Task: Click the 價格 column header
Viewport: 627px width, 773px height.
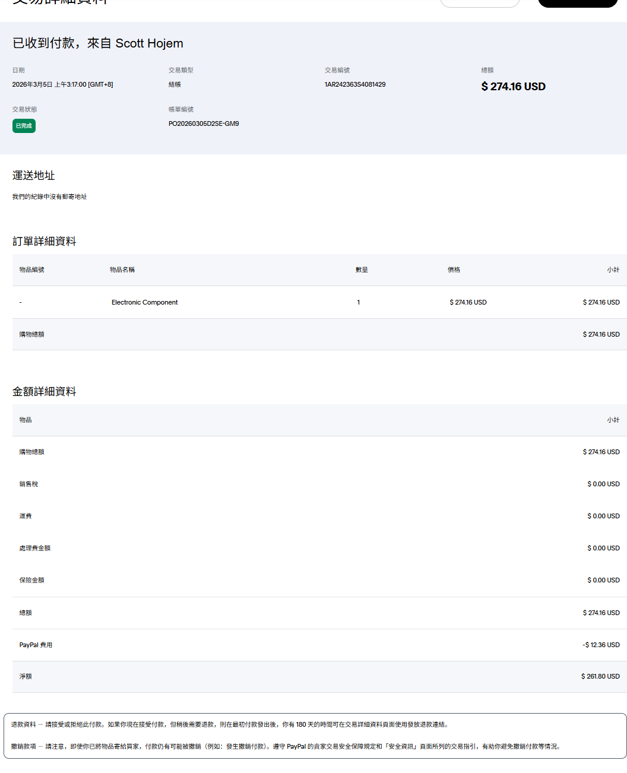Action: click(454, 270)
